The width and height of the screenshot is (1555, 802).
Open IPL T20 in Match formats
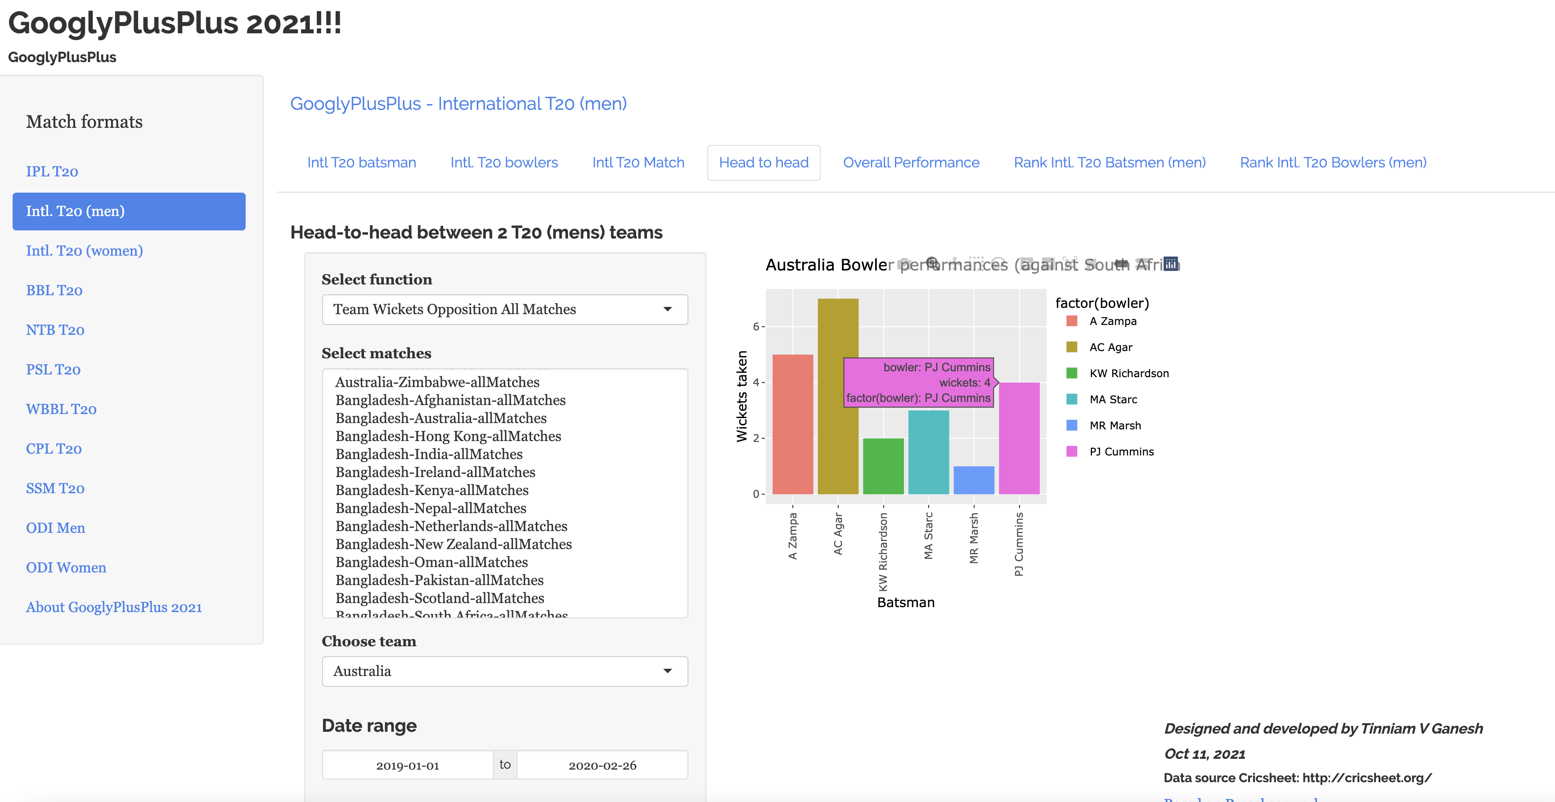(x=52, y=171)
